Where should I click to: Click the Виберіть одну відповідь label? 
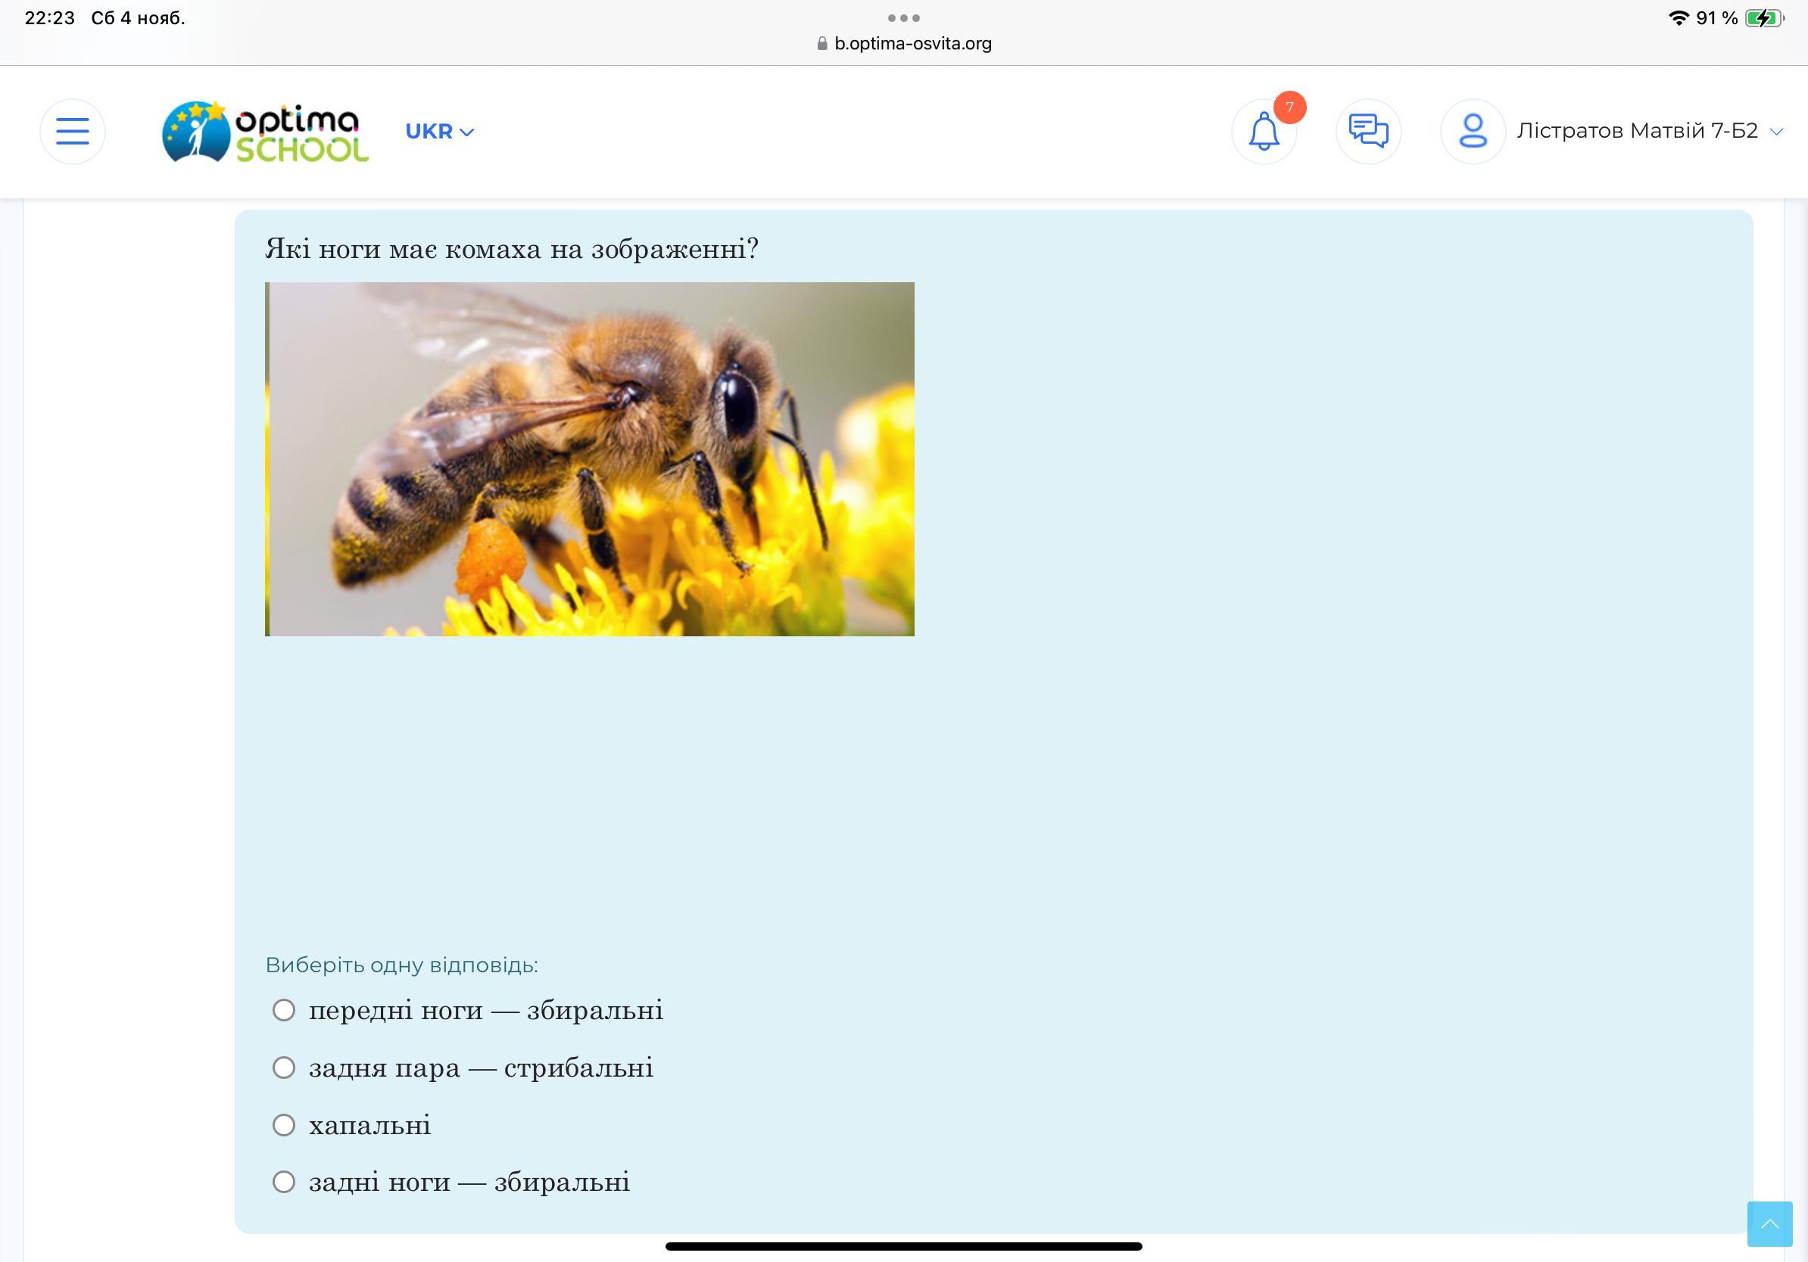[401, 965]
